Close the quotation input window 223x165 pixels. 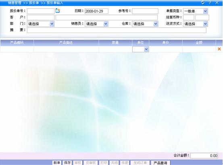coord(217,2)
